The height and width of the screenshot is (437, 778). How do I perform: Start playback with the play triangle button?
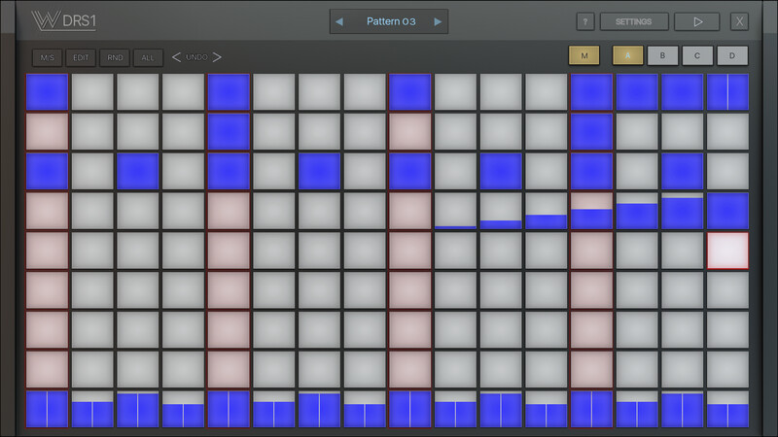point(697,21)
